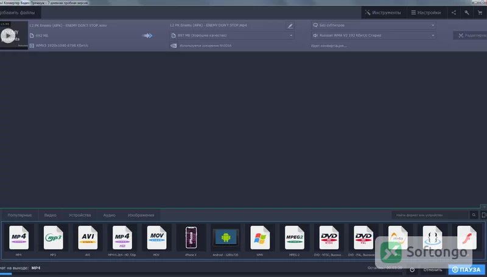Image resolution: width=487 pixels, height=277 pixels.
Task: Switch to the Изображения tab
Action: 141,215
